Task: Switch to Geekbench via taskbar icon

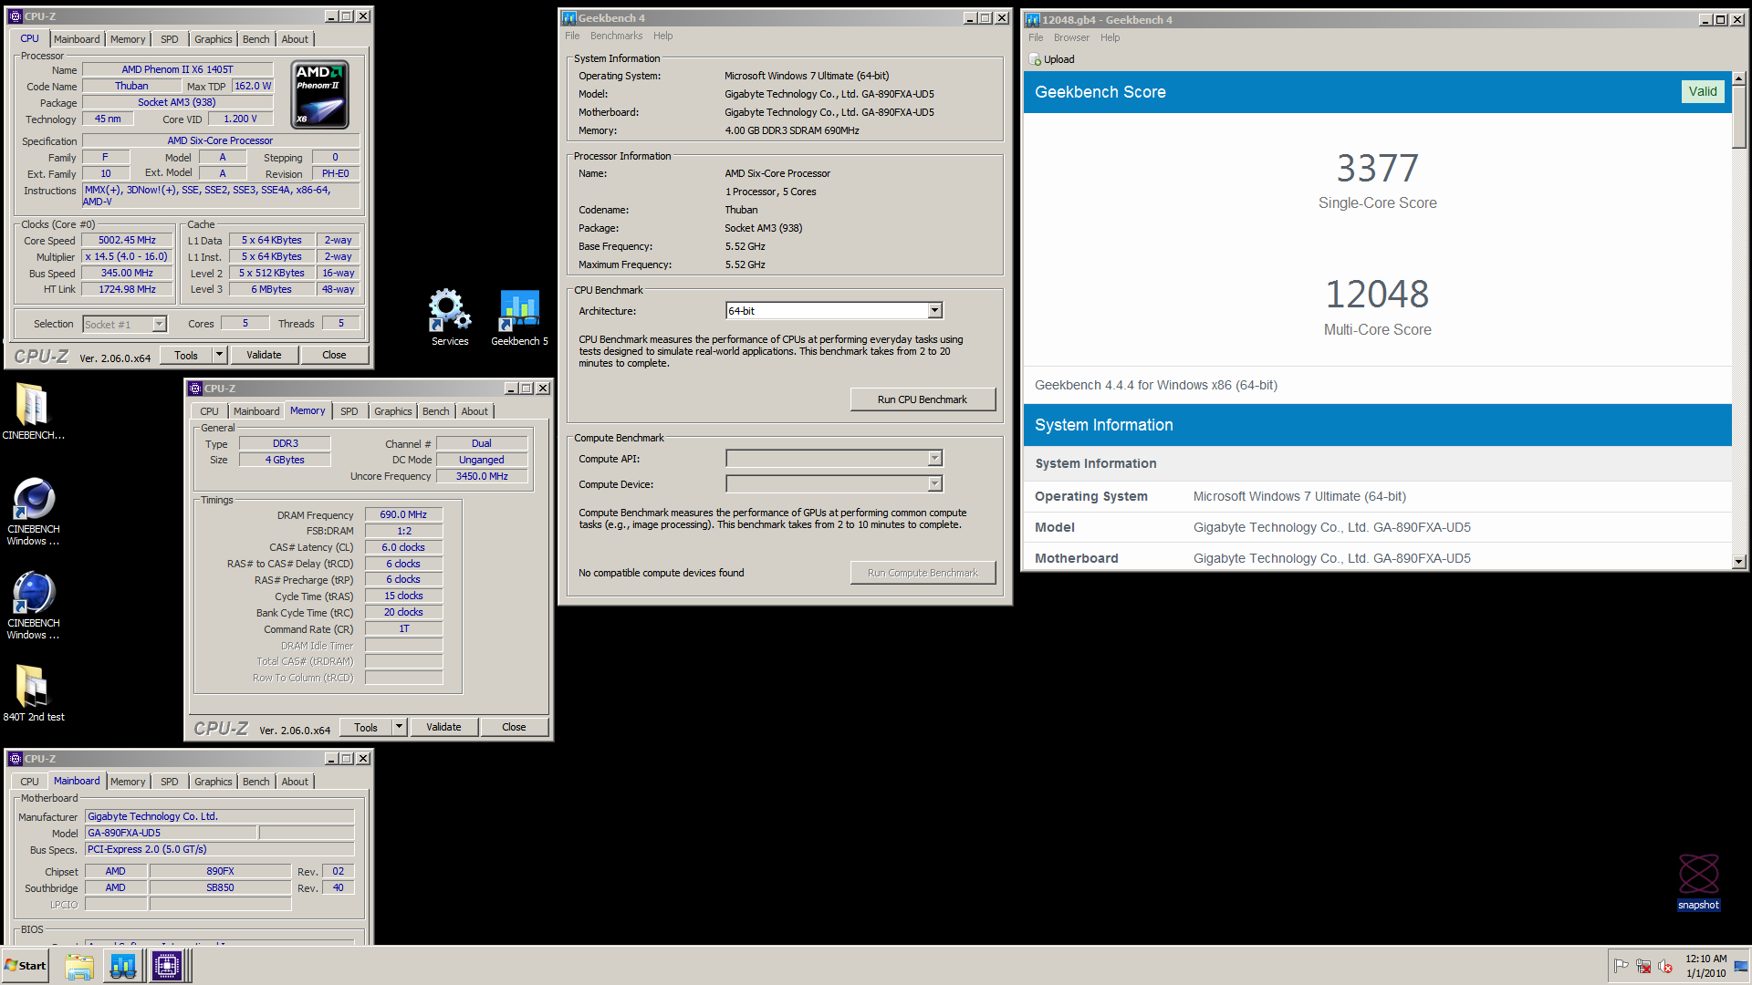Action: 123,966
